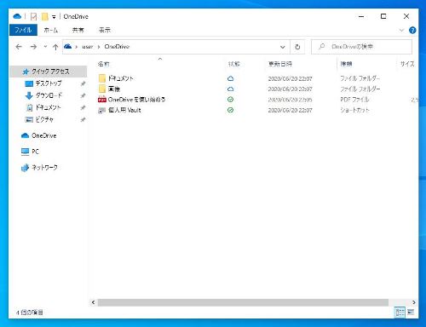
Task: Click into the OneDrive search box
Action: tap(361, 47)
